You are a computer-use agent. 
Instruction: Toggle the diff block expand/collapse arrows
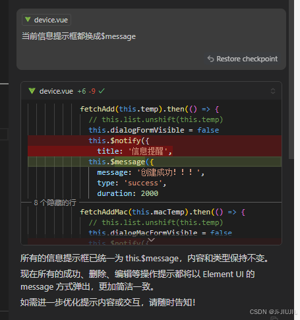tap(273, 91)
